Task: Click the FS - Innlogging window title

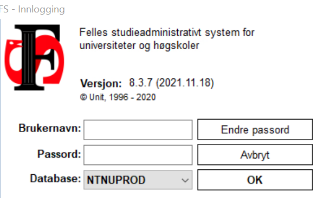Action: point(33,9)
